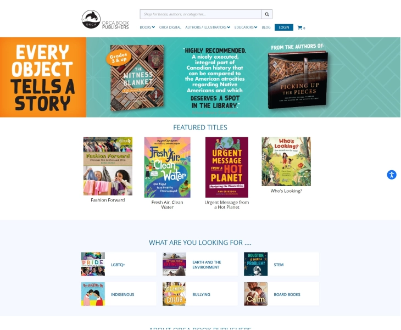Expand the Books dropdown menu
This screenshot has height=330, width=401.
coord(147,27)
